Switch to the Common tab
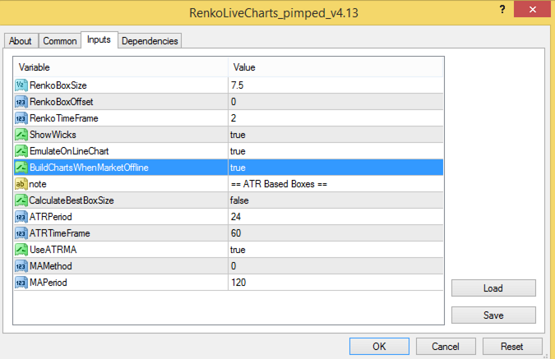Screen dimensions: 555x359 pyautogui.click(x=59, y=41)
